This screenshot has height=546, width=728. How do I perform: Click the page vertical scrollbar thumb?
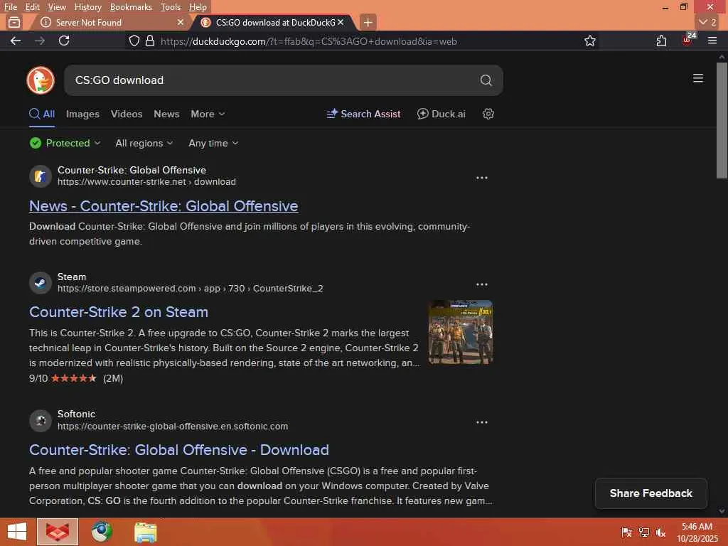[x=722, y=120]
